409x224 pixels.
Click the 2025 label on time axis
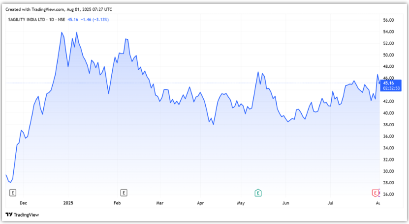[x=68, y=202]
